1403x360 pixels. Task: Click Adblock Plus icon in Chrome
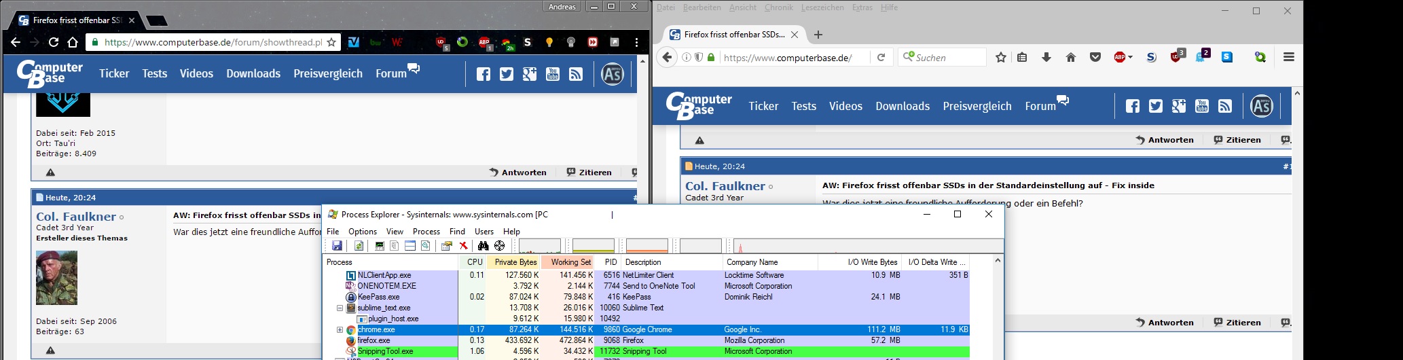tap(484, 43)
